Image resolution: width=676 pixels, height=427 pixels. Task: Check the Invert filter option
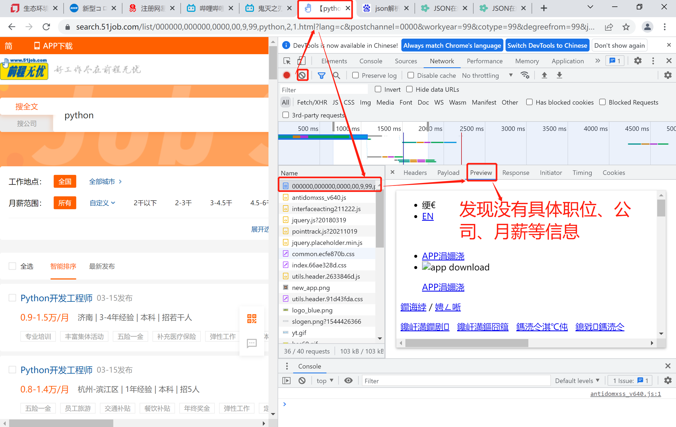[378, 89]
